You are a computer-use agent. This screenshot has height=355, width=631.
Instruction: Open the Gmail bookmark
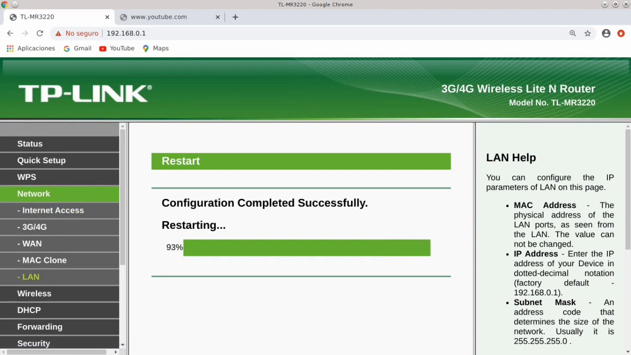coord(77,48)
